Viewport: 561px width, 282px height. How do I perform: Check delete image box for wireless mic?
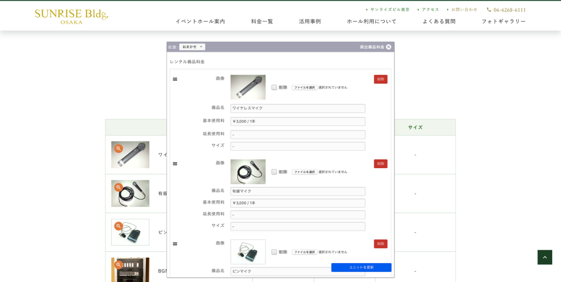pyautogui.click(x=274, y=87)
